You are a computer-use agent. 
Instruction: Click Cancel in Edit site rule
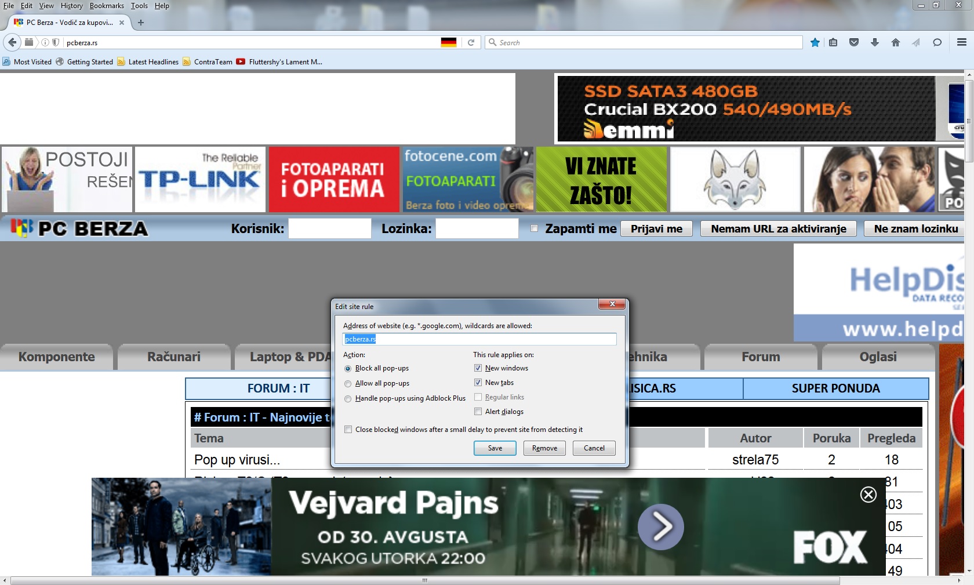click(594, 448)
